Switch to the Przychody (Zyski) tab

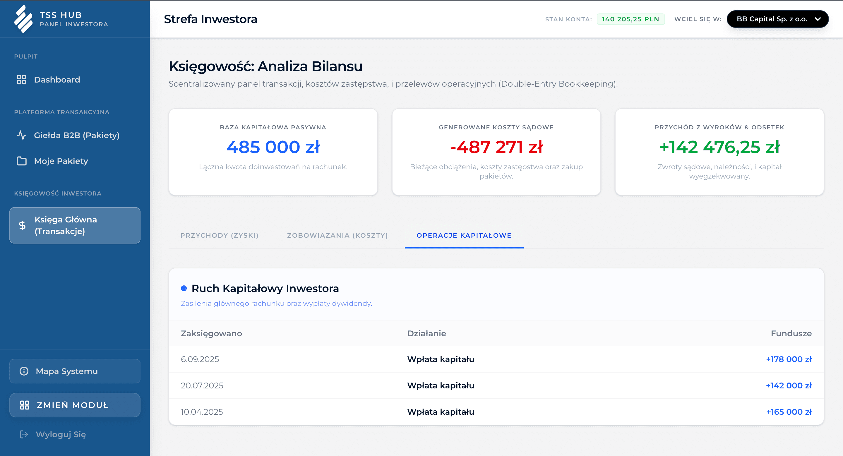point(219,235)
